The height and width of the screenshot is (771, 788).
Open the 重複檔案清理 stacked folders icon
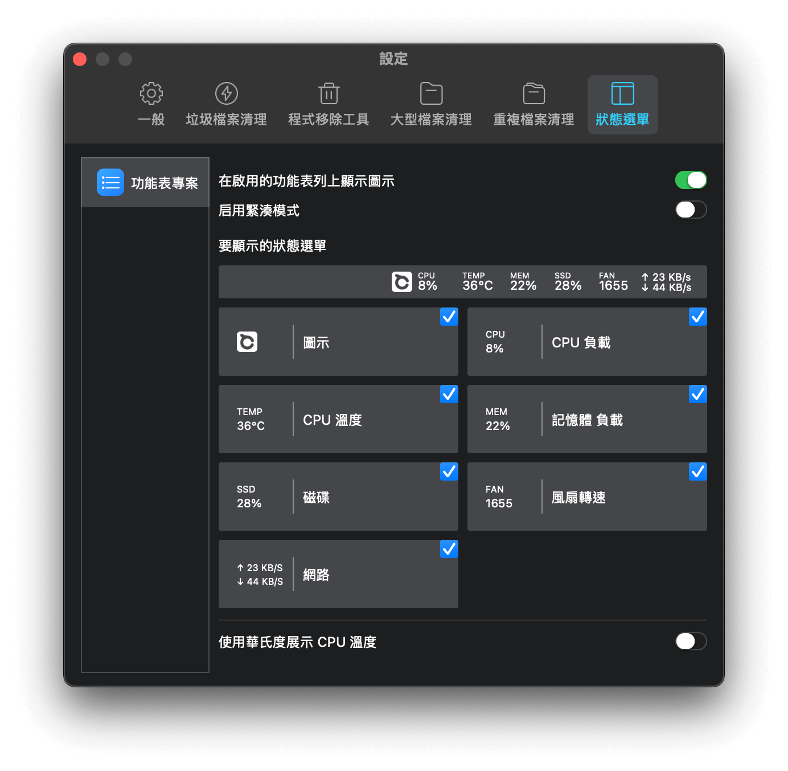(x=534, y=93)
